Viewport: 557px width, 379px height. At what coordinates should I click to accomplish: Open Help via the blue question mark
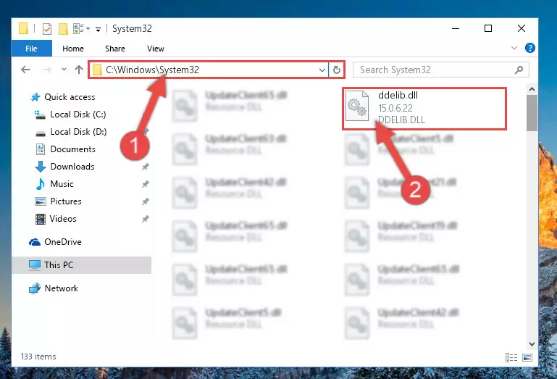[529, 48]
